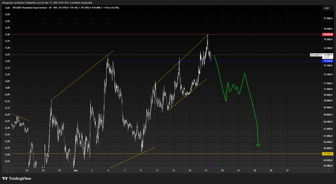Click the -0,50 value on the left scale
This screenshot has height=184, width=336.
(7, 154)
